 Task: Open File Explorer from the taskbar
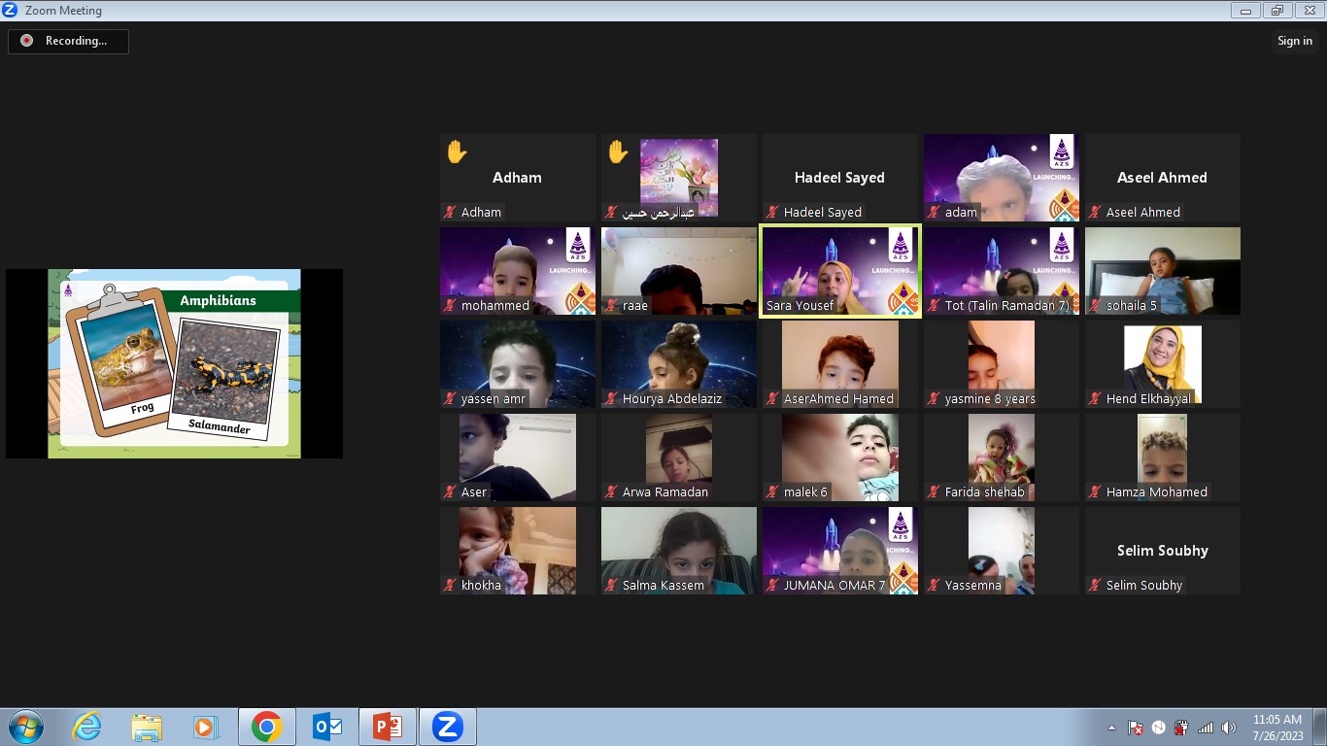147,727
